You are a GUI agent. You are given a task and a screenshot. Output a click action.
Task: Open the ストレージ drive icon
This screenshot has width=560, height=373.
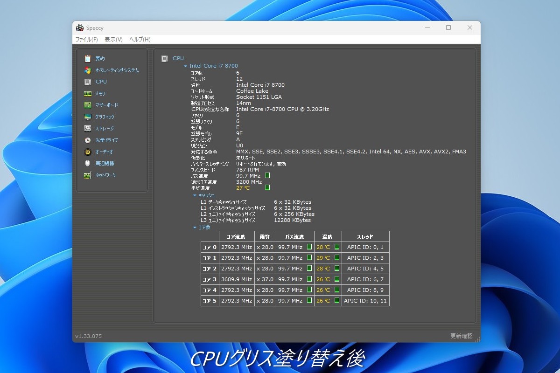[x=87, y=129]
